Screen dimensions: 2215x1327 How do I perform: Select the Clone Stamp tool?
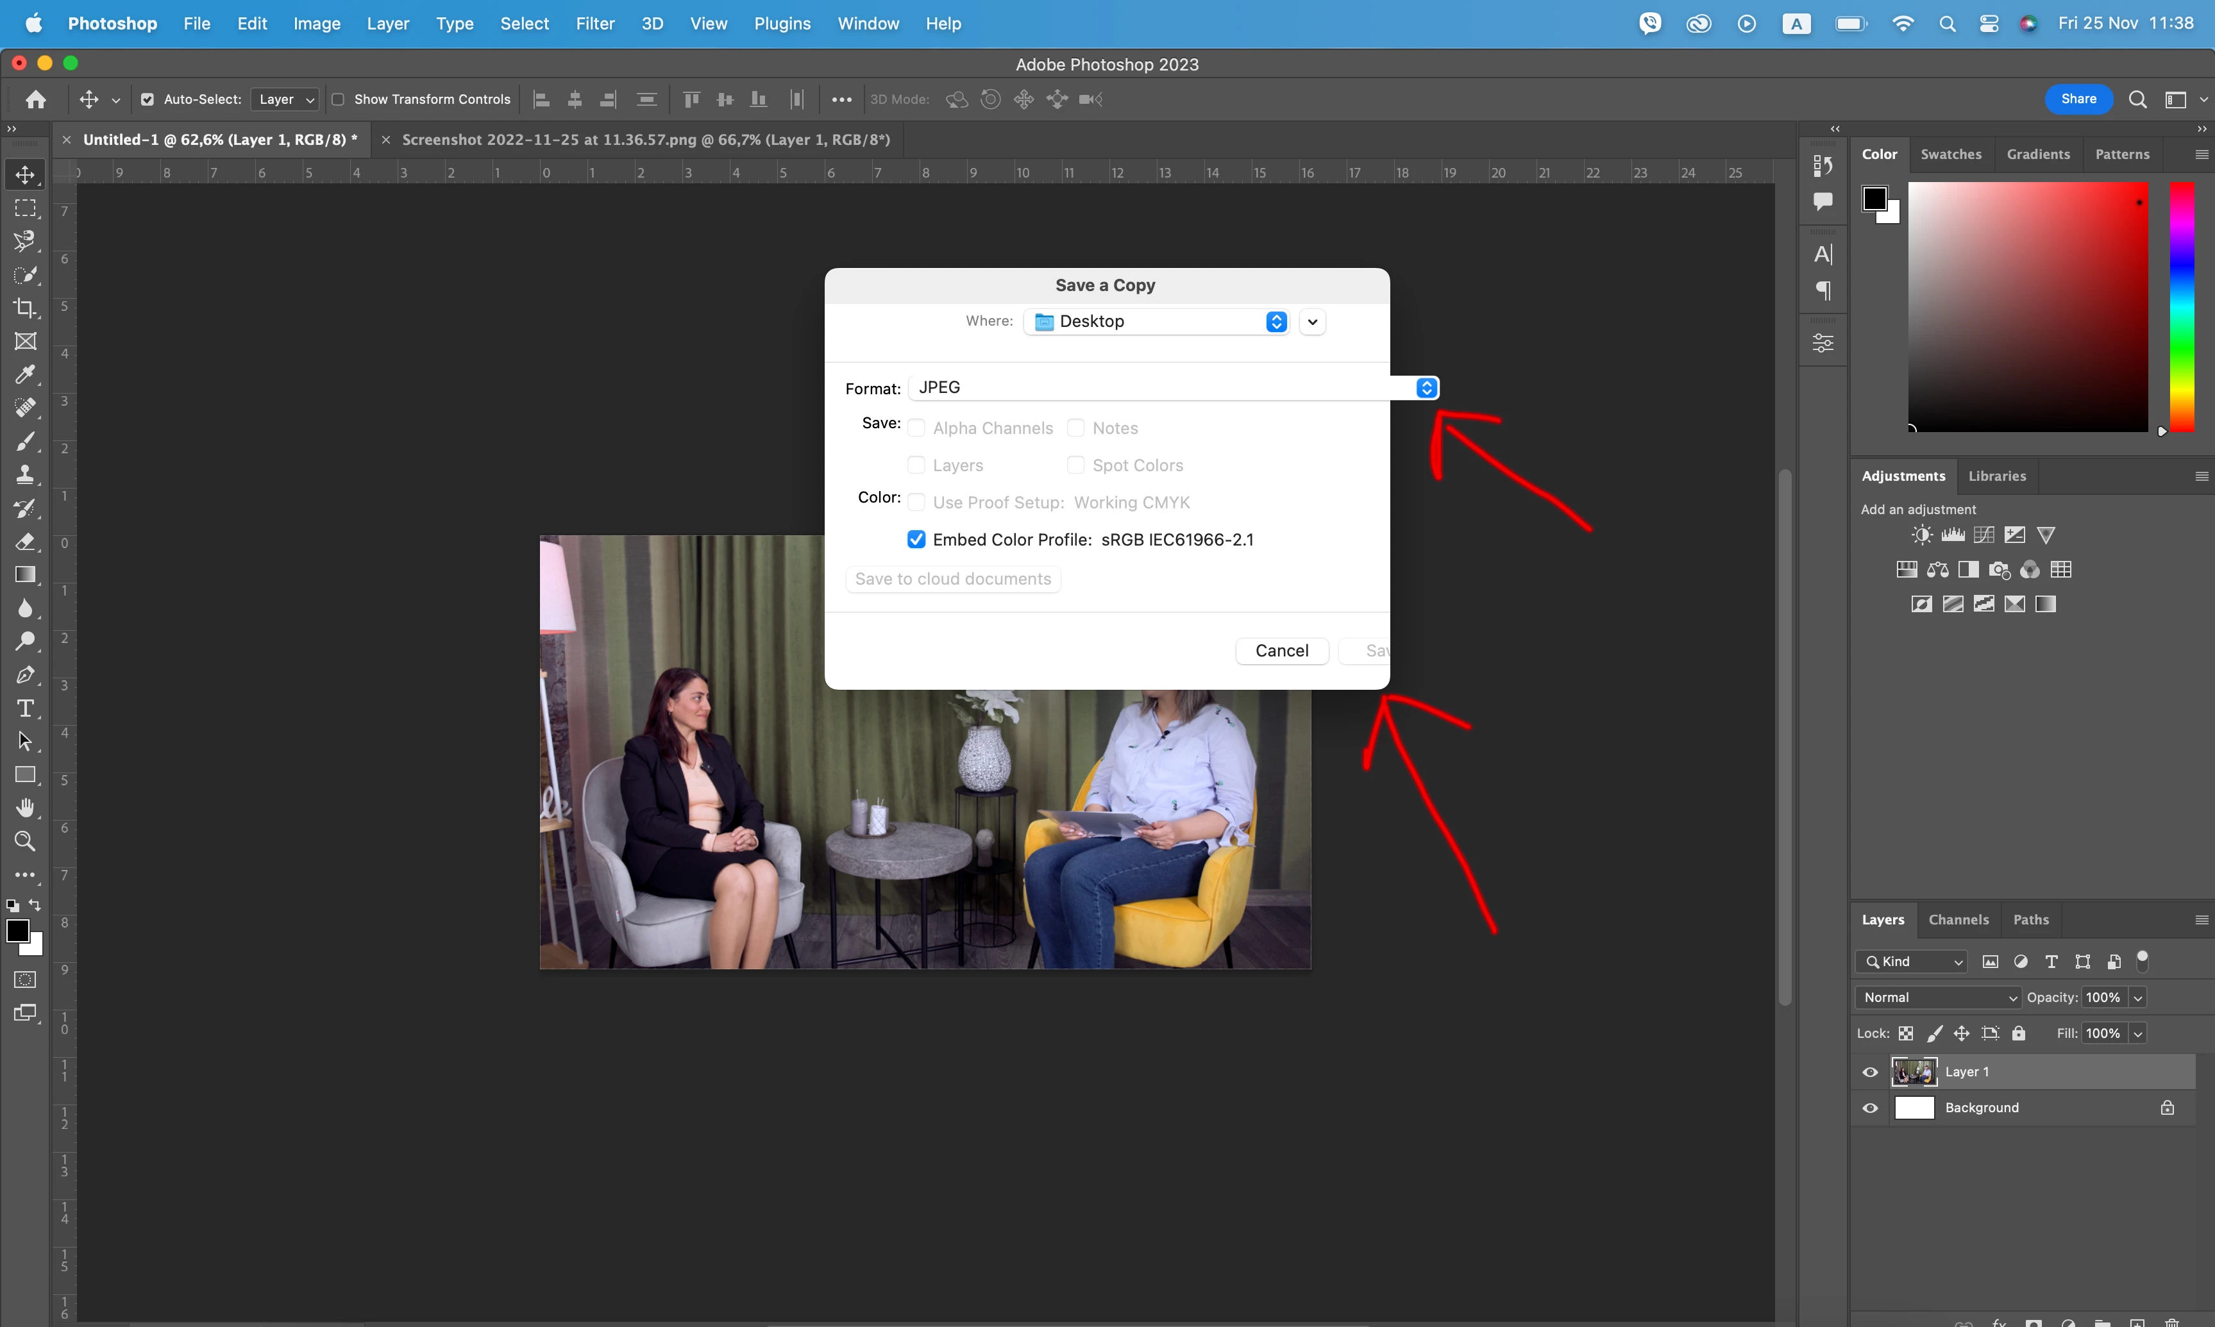(25, 475)
